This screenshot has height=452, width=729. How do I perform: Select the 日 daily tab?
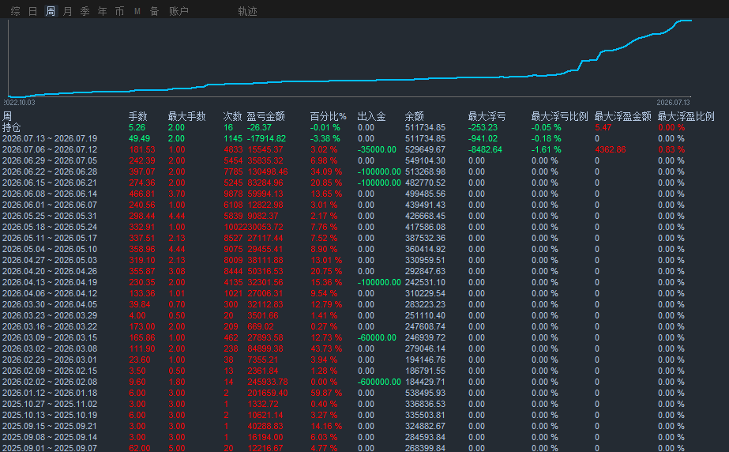tap(32, 11)
